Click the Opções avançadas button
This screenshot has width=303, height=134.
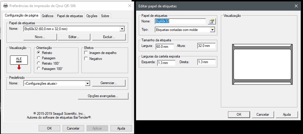click(x=103, y=96)
